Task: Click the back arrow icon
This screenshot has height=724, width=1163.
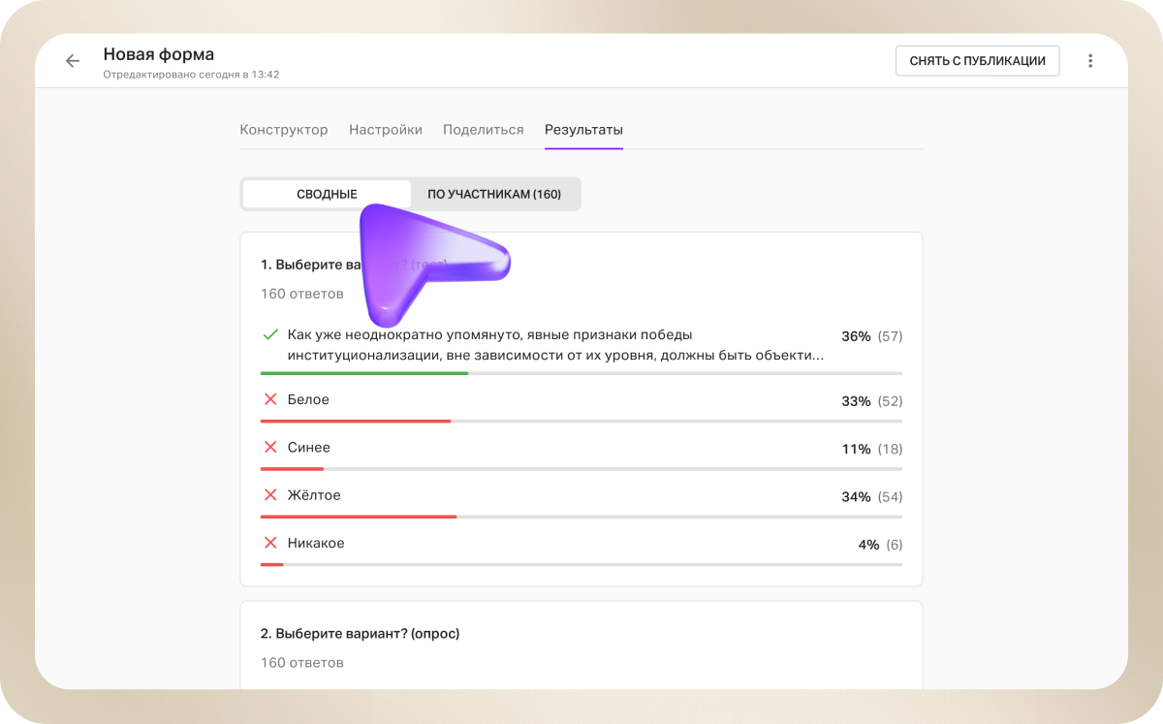Action: (x=73, y=61)
